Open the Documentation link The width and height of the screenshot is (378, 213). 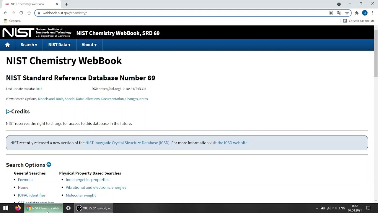pyautogui.click(x=113, y=99)
